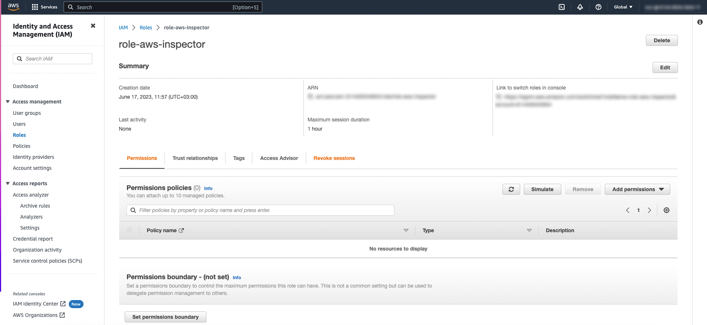Click the Roles breadcrumb link
Image resolution: width=707 pixels, height=325 pixels.
coord(146,28)
